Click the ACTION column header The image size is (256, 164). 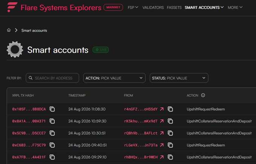(x=192, y=95)
